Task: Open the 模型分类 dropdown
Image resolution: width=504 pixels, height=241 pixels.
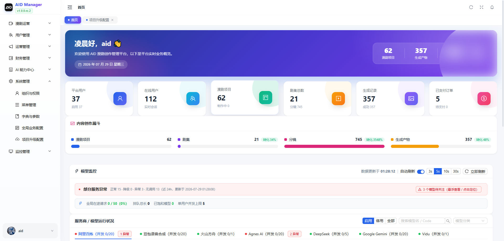Action: 470,221
